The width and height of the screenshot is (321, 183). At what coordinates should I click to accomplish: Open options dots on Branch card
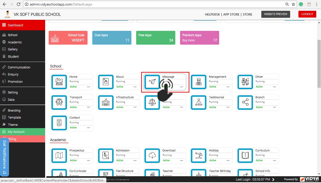[x=274, y=107]
